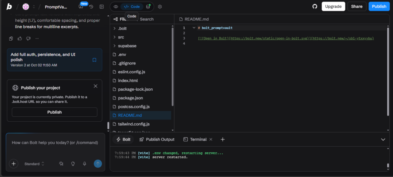This screenshot has height=177, width=393.
Task: Open the more options ellipsis under response
Action: click(37, 39)
